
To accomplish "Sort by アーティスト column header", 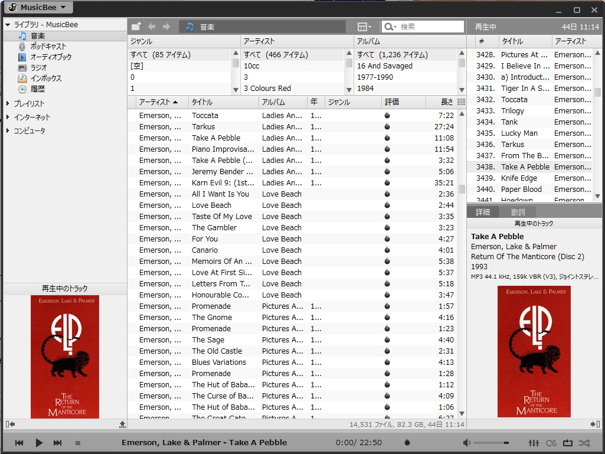I will 162,102.
